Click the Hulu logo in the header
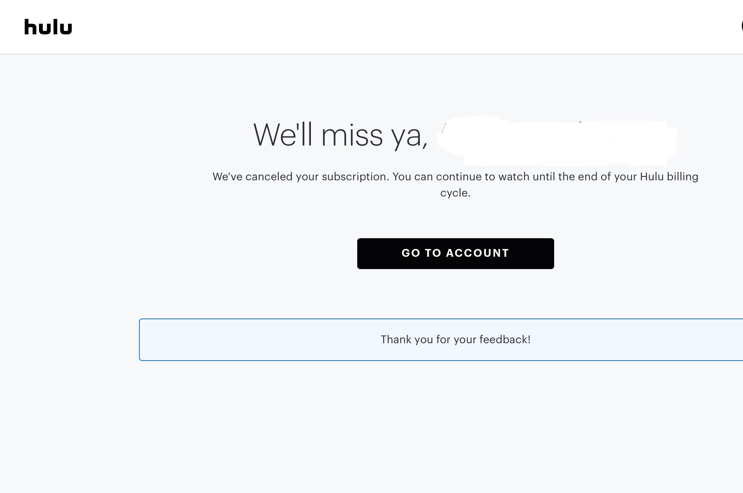Viewport: 743px width, 493px height. tap(48, 27)
